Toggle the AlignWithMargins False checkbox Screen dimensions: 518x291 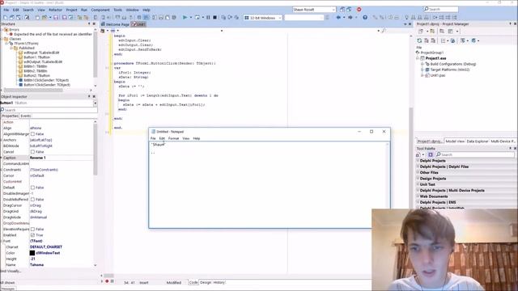pyautogui.click(x=32, y=134)
